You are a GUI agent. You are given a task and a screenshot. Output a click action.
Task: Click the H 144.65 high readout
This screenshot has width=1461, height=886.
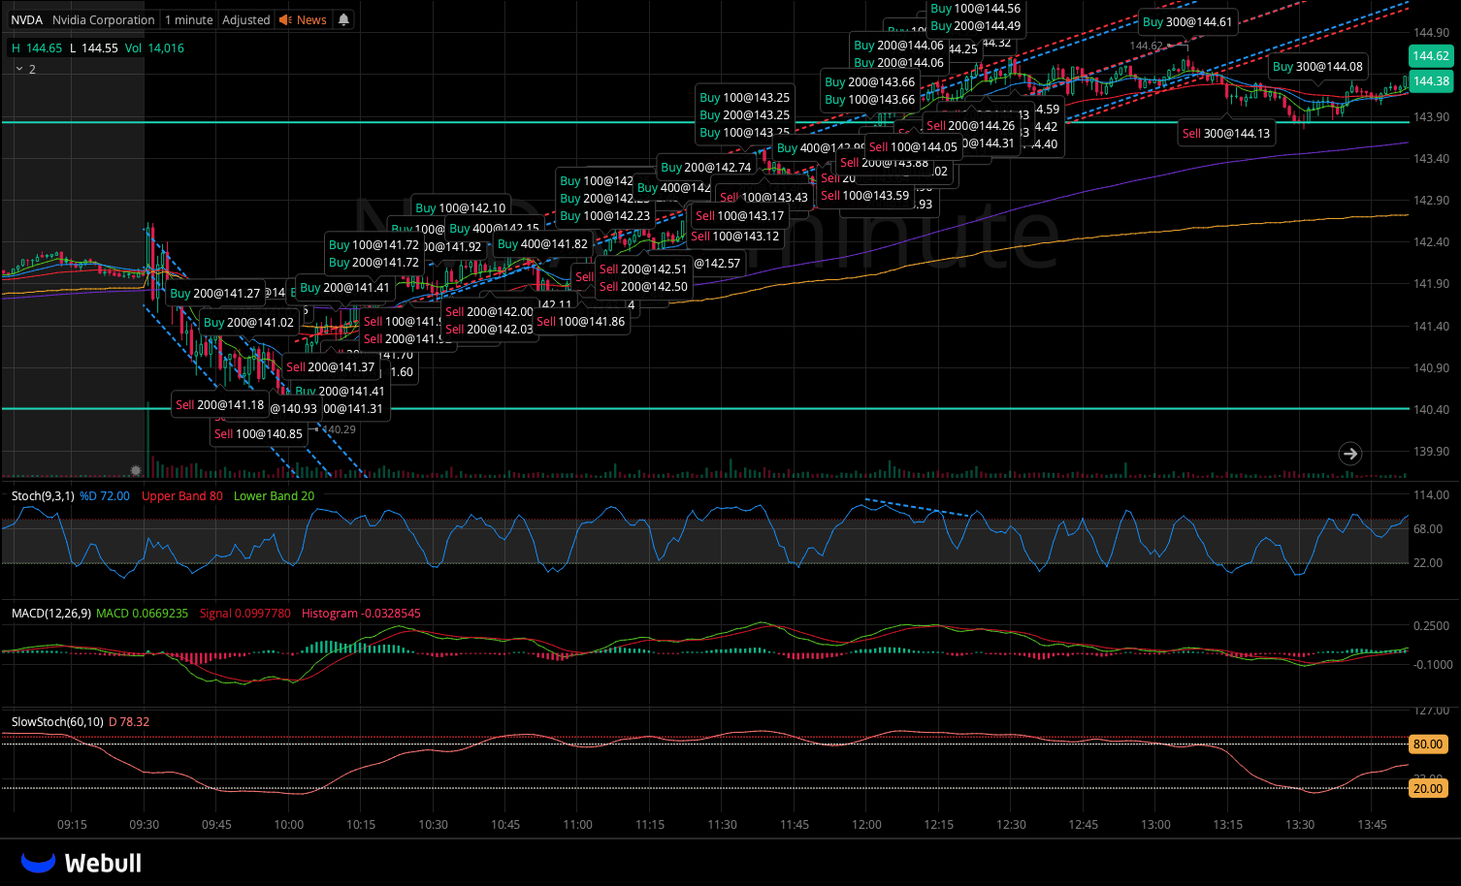37,48
